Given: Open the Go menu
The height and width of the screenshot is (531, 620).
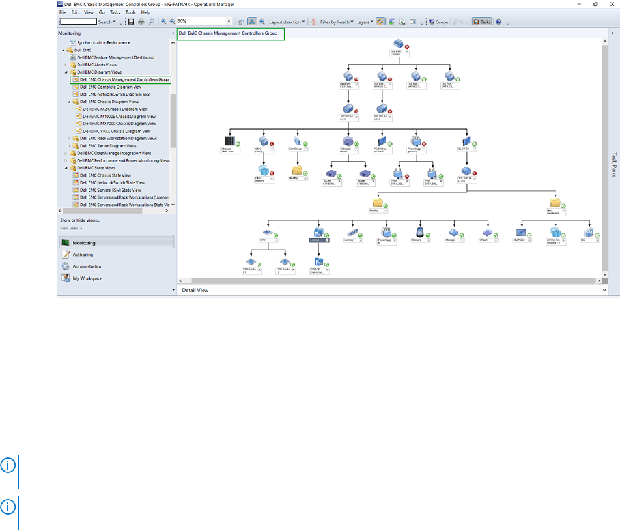Looking at the screenshot, I should [x=102, y=12].
